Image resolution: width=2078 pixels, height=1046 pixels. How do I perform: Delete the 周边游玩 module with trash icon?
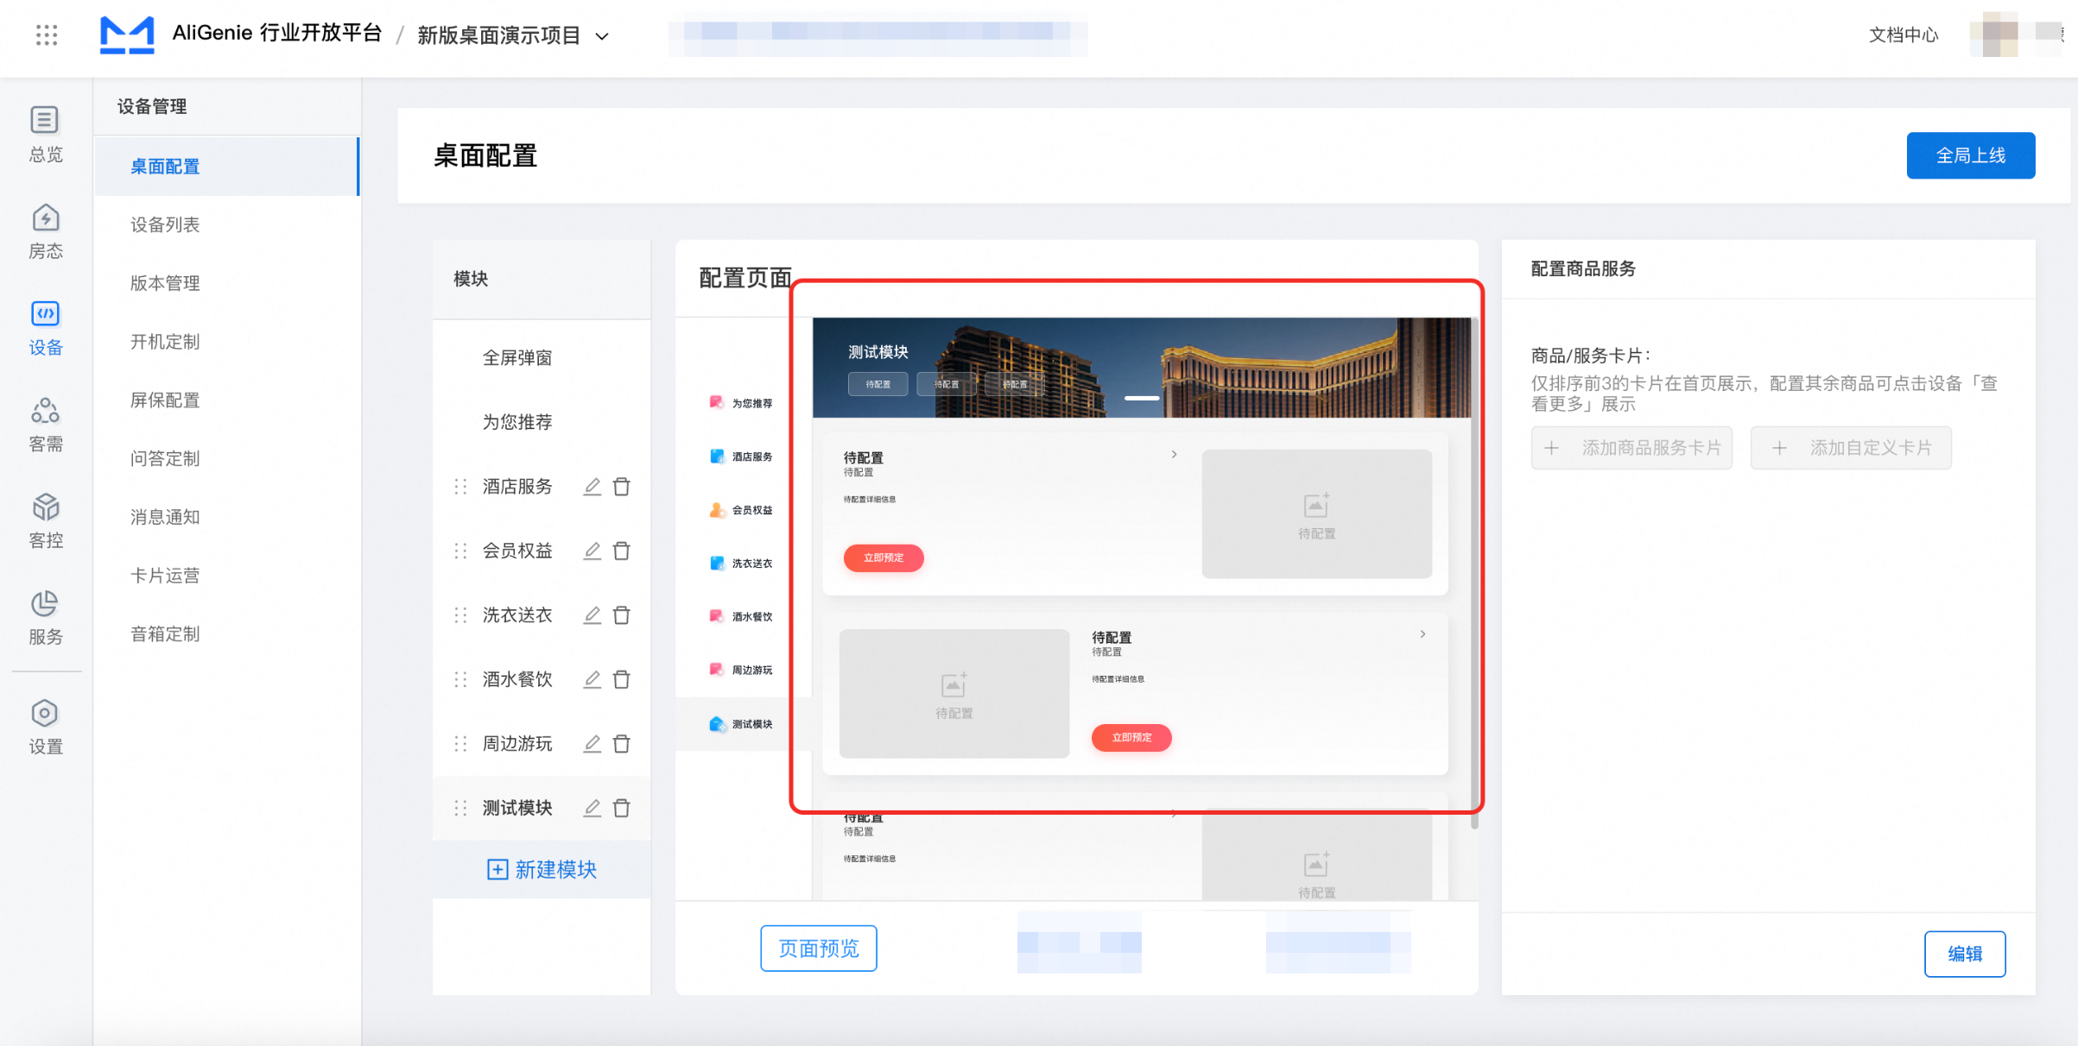click(x=621, y=744)
